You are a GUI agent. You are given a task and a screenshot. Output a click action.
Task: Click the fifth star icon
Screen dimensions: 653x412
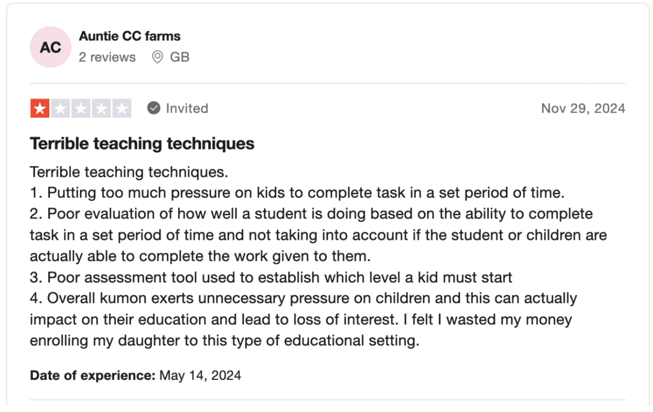coord(122,108)
